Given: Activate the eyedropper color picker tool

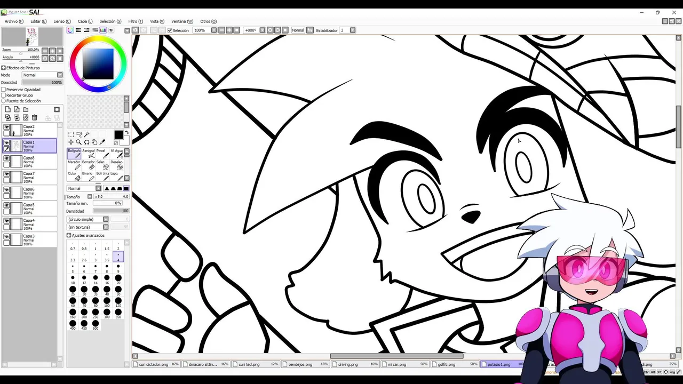Looking at the screenshot, I should (x=102, y=142).
